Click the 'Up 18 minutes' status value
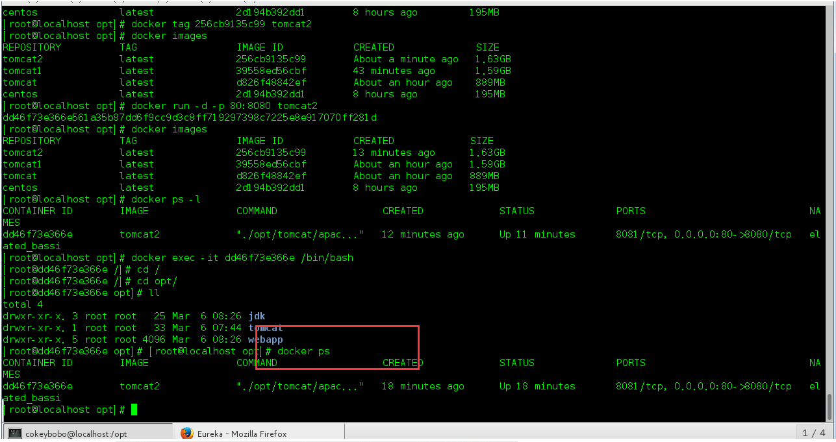The image size is (836, 442). tap(537, 386)
